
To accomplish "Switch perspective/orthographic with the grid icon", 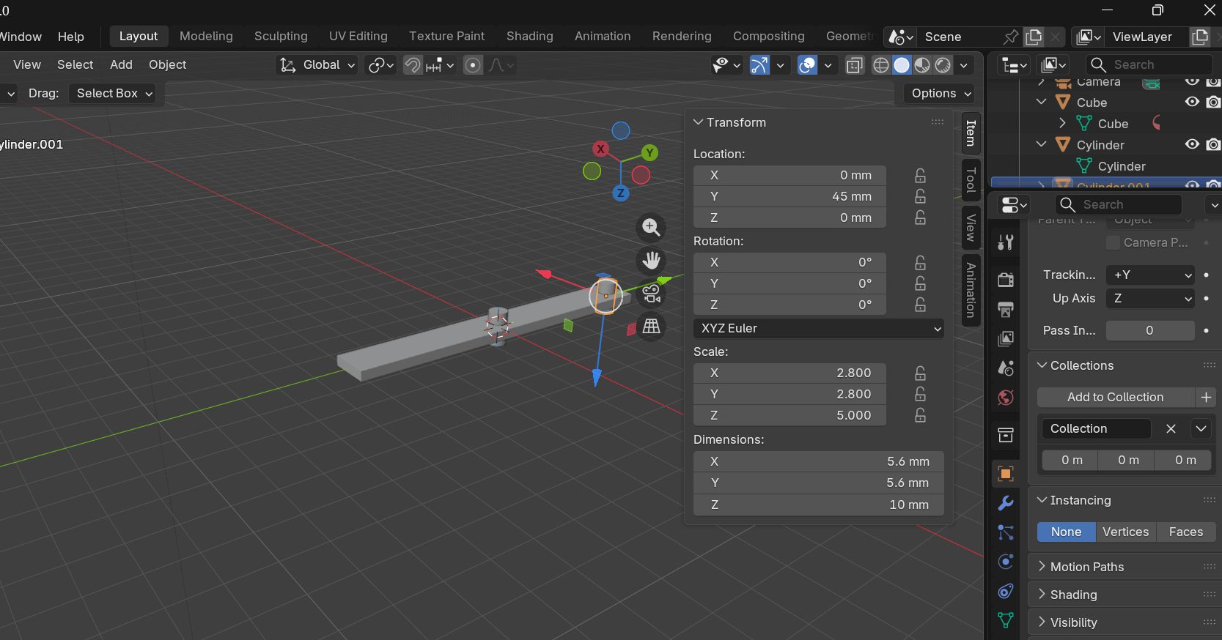I will pyautogui.click(x=651, y=327).
